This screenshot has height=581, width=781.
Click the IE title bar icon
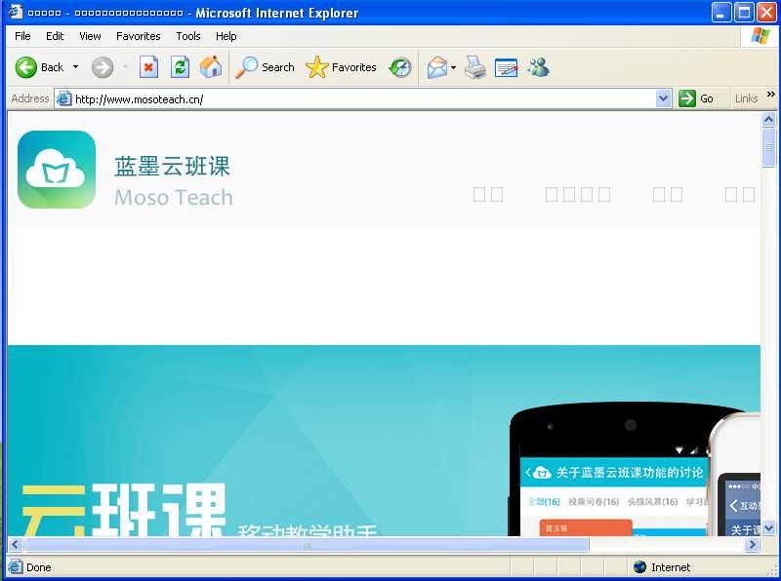tap(16, 12)
